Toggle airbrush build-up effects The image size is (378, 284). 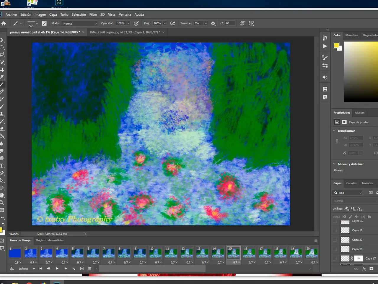pos(173,23)
